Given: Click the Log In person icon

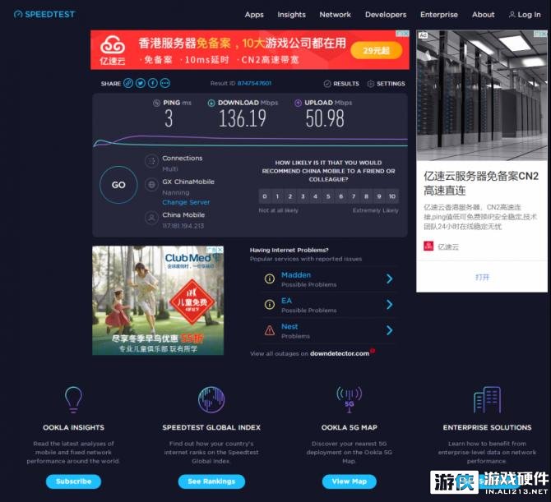Looking at the screenshot, I should [x=512, y=15].
